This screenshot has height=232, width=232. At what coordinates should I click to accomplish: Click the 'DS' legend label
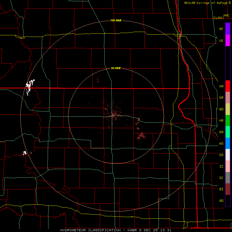(x=221, y=155)
